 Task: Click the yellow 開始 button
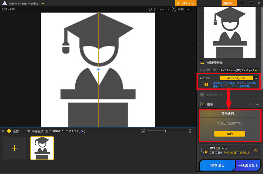(x=230, y=134)
